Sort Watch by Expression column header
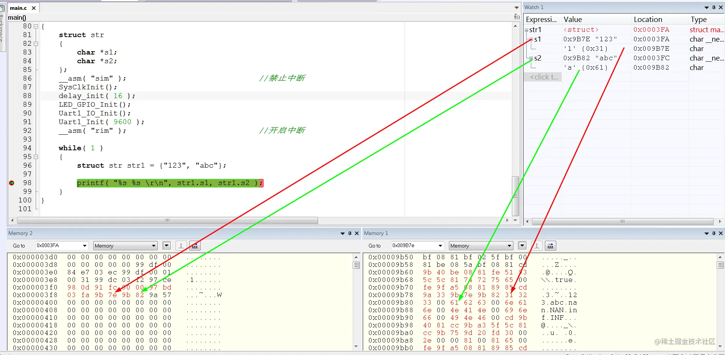Screen dimensions: 725x355 [542, 19]
